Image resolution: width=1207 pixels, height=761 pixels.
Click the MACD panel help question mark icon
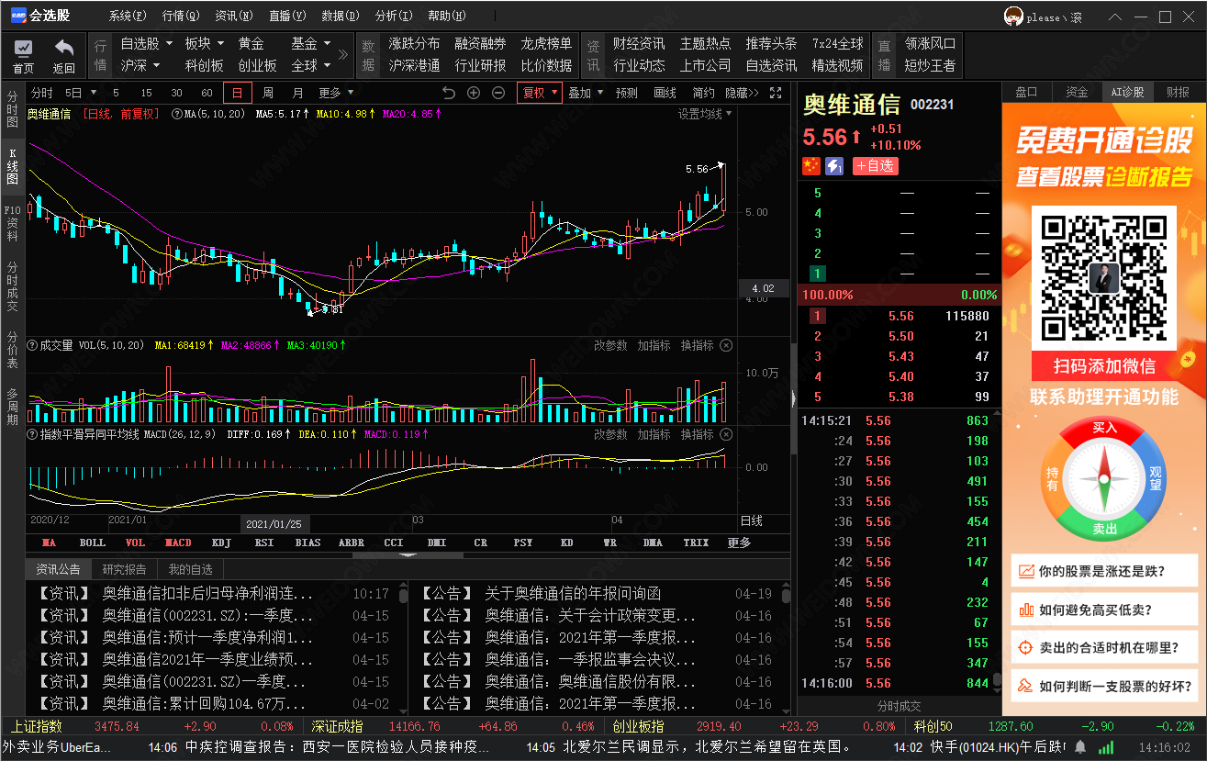[x=33, y=434]
